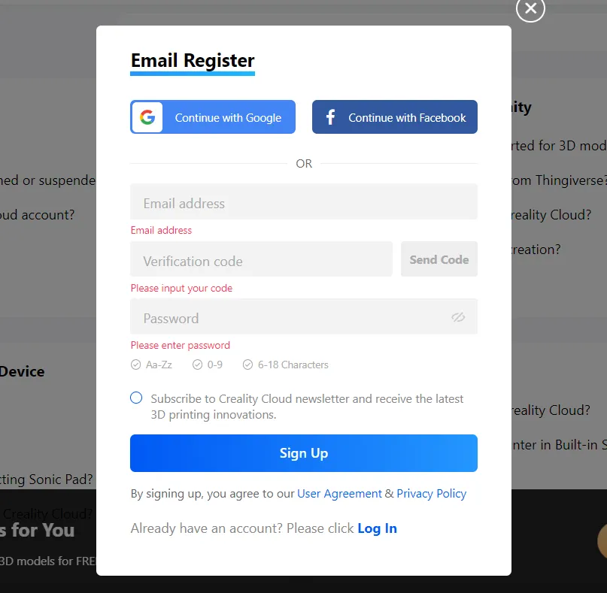Viewport: 607px width, 593px height.
Task: Go to the Log In page
Action: point(377,528)
